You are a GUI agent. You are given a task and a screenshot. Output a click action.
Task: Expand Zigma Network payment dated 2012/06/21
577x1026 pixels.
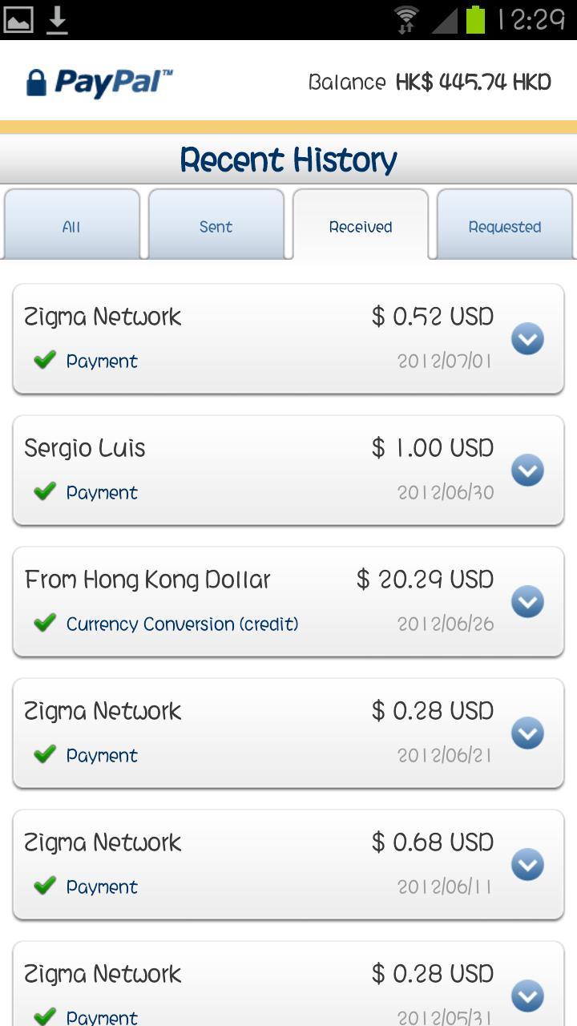(x=527, y=733)
